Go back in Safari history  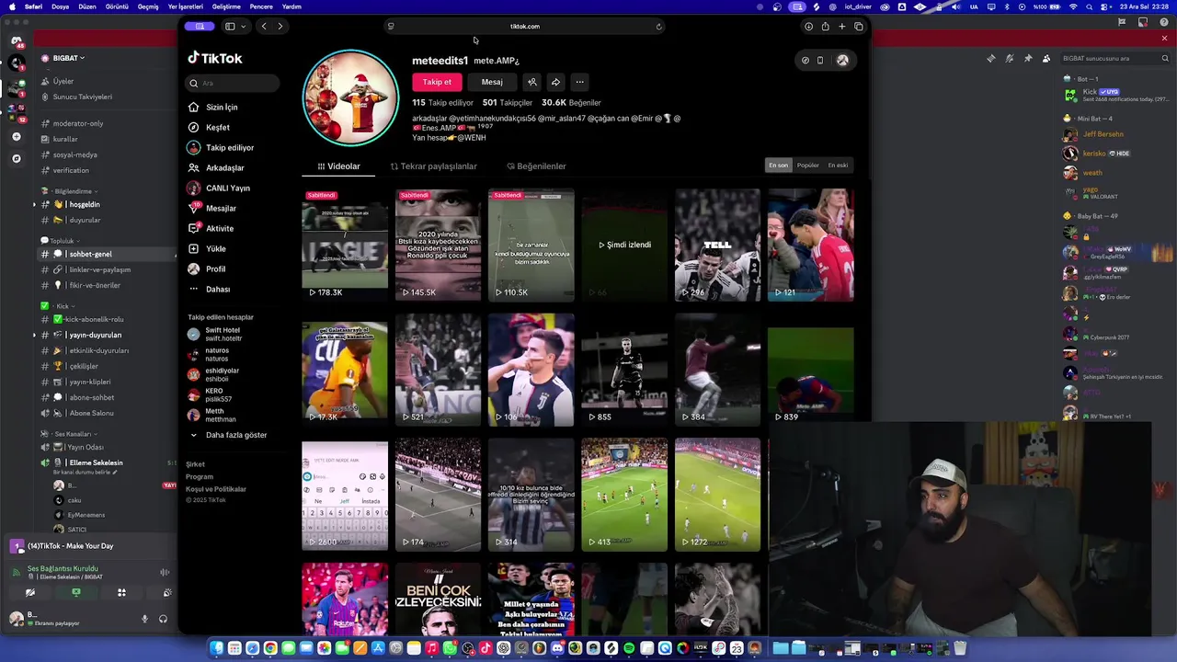coord(264,27)
